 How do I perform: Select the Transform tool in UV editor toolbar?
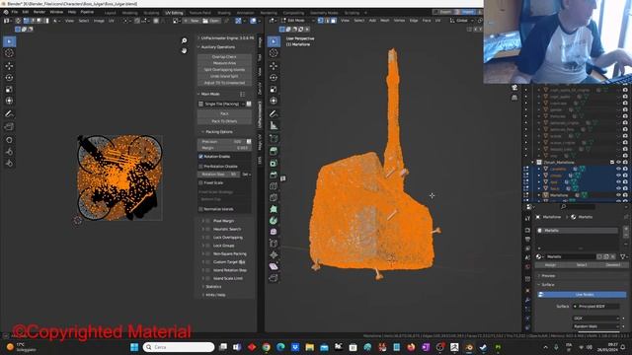click(x=9, y=101)
